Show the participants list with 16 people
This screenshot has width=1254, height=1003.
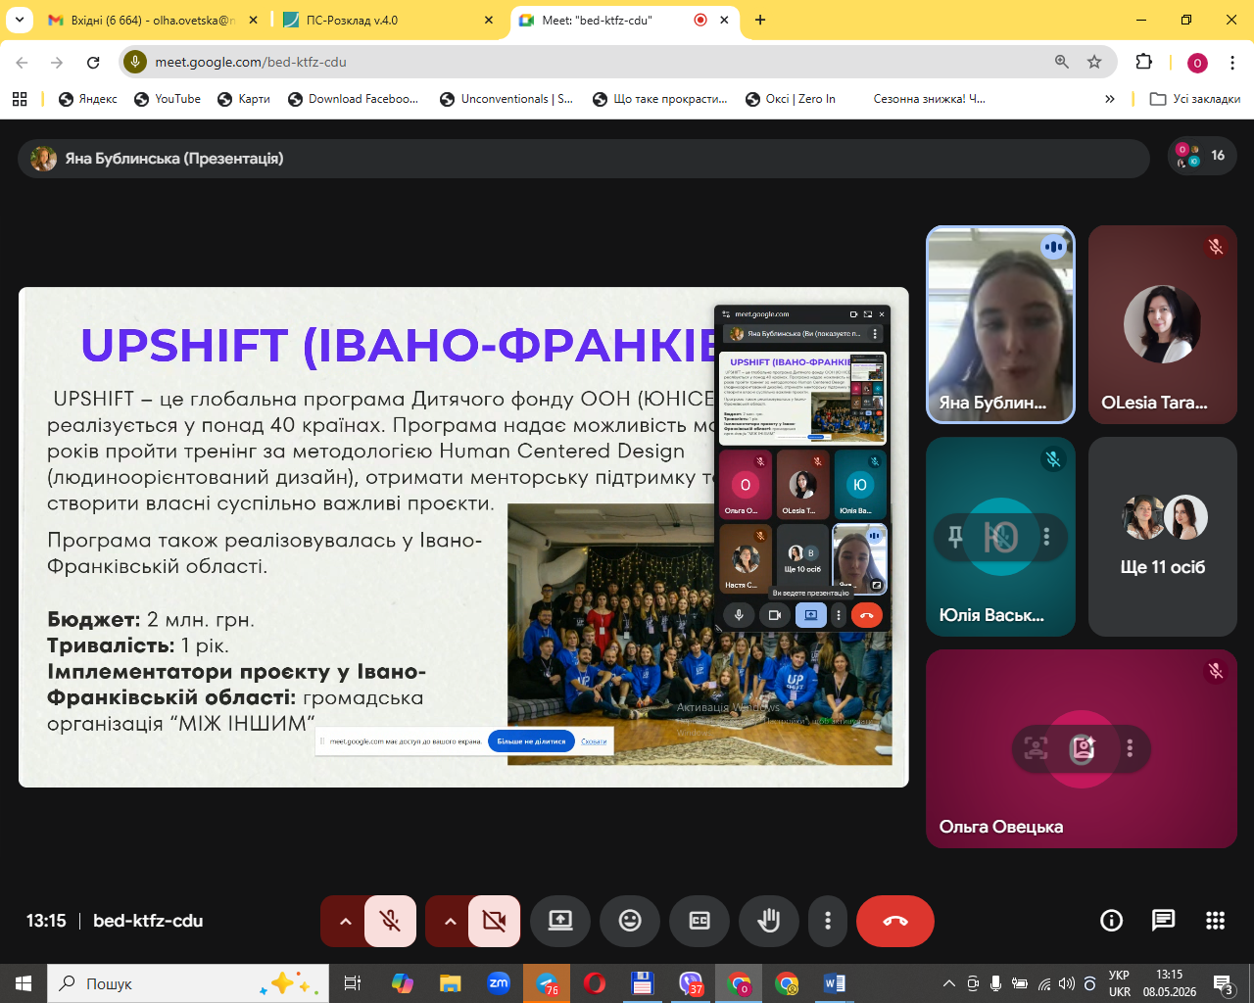1203,156
